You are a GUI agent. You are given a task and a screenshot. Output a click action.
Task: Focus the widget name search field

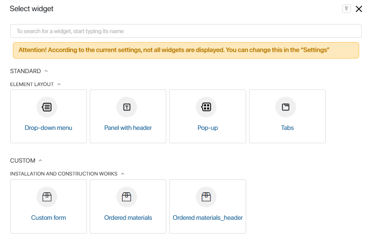186,31
